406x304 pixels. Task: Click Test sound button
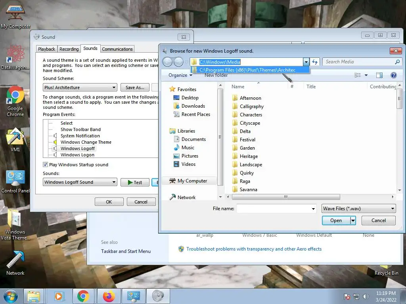[x=135, y=182]
